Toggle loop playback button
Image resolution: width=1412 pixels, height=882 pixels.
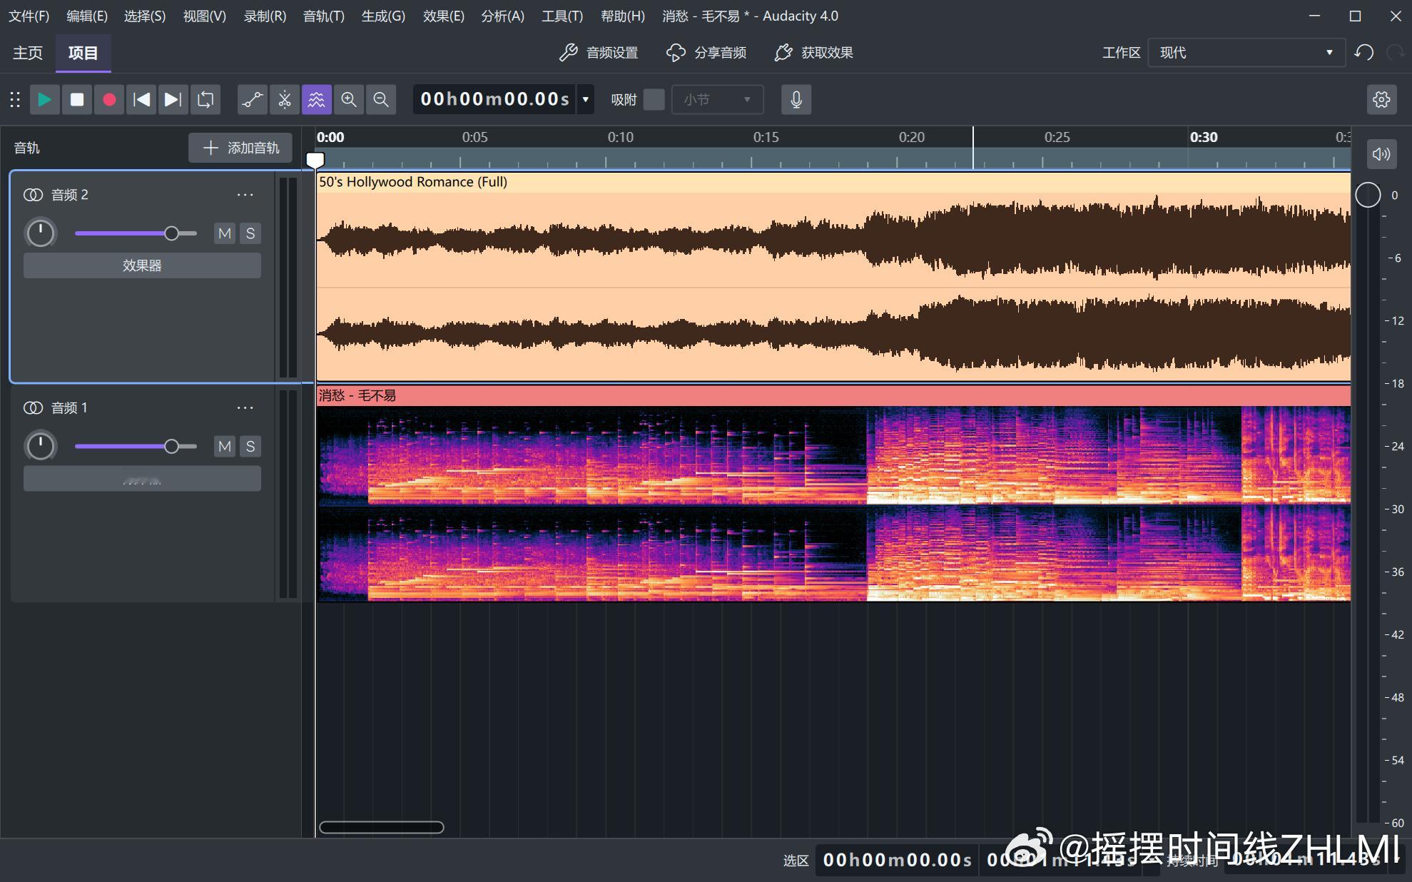[x=205, y=99]
